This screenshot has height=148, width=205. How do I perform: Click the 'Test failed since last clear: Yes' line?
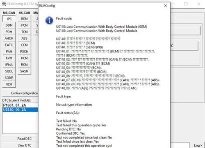[77, 141]
